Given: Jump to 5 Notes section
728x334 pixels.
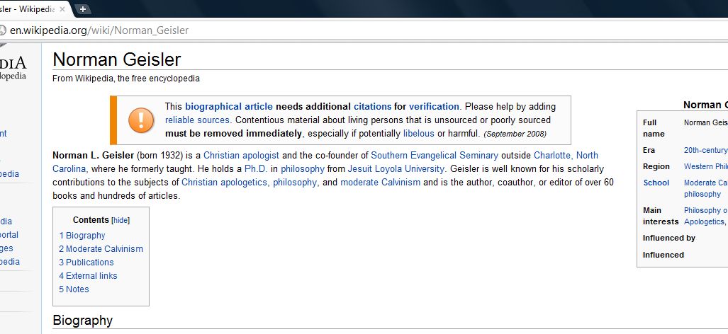Looking at the screenshot, I should (x=74, y=289).
